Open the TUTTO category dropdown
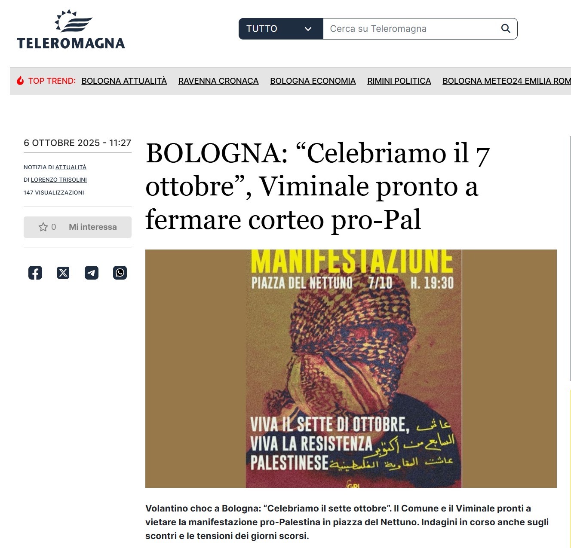571x548 pixels. point(281,29)
